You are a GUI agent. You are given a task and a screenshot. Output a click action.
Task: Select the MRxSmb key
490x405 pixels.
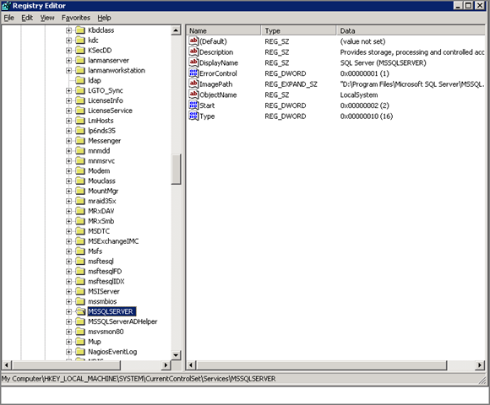(101, 221)
